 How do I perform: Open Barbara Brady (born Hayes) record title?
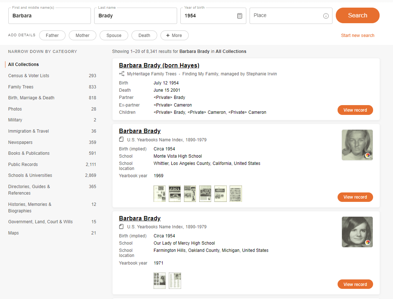(x=159, y=66)
